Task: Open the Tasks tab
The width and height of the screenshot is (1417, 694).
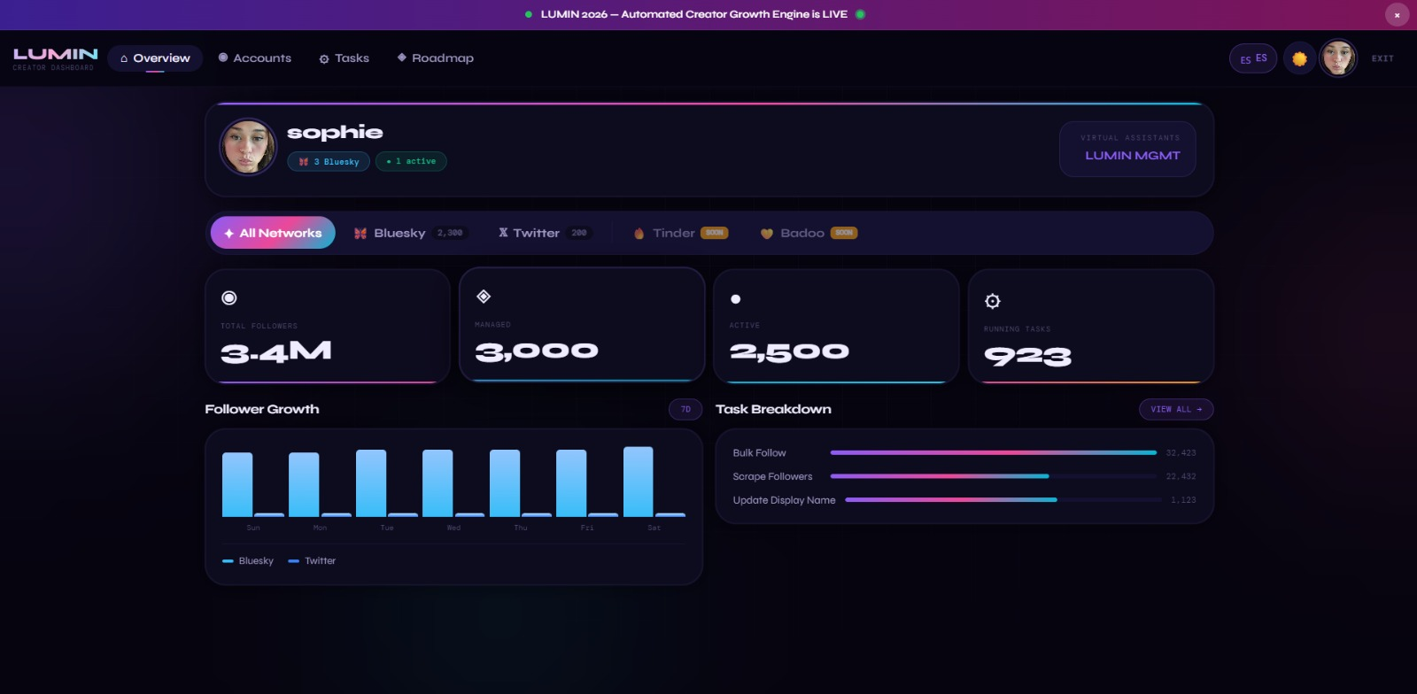Action: (x=345, y=58)
